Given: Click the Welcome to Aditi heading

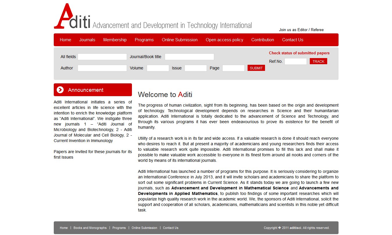Looking at the screenshot, I should pyautogui.click(x=165, y=94).
